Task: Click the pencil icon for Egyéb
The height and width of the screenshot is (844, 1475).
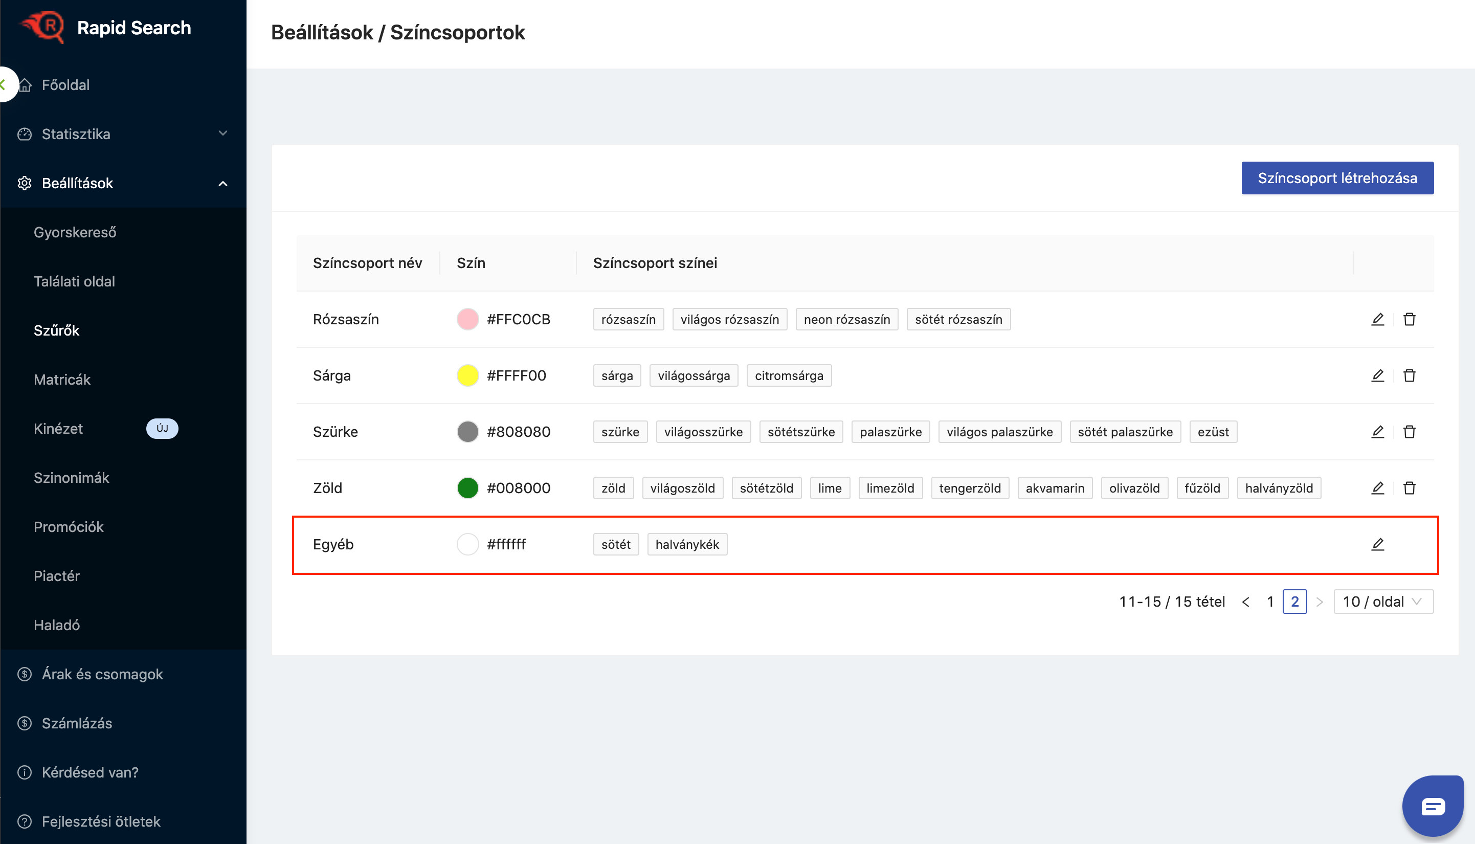Action: (x=1377, y=544)
